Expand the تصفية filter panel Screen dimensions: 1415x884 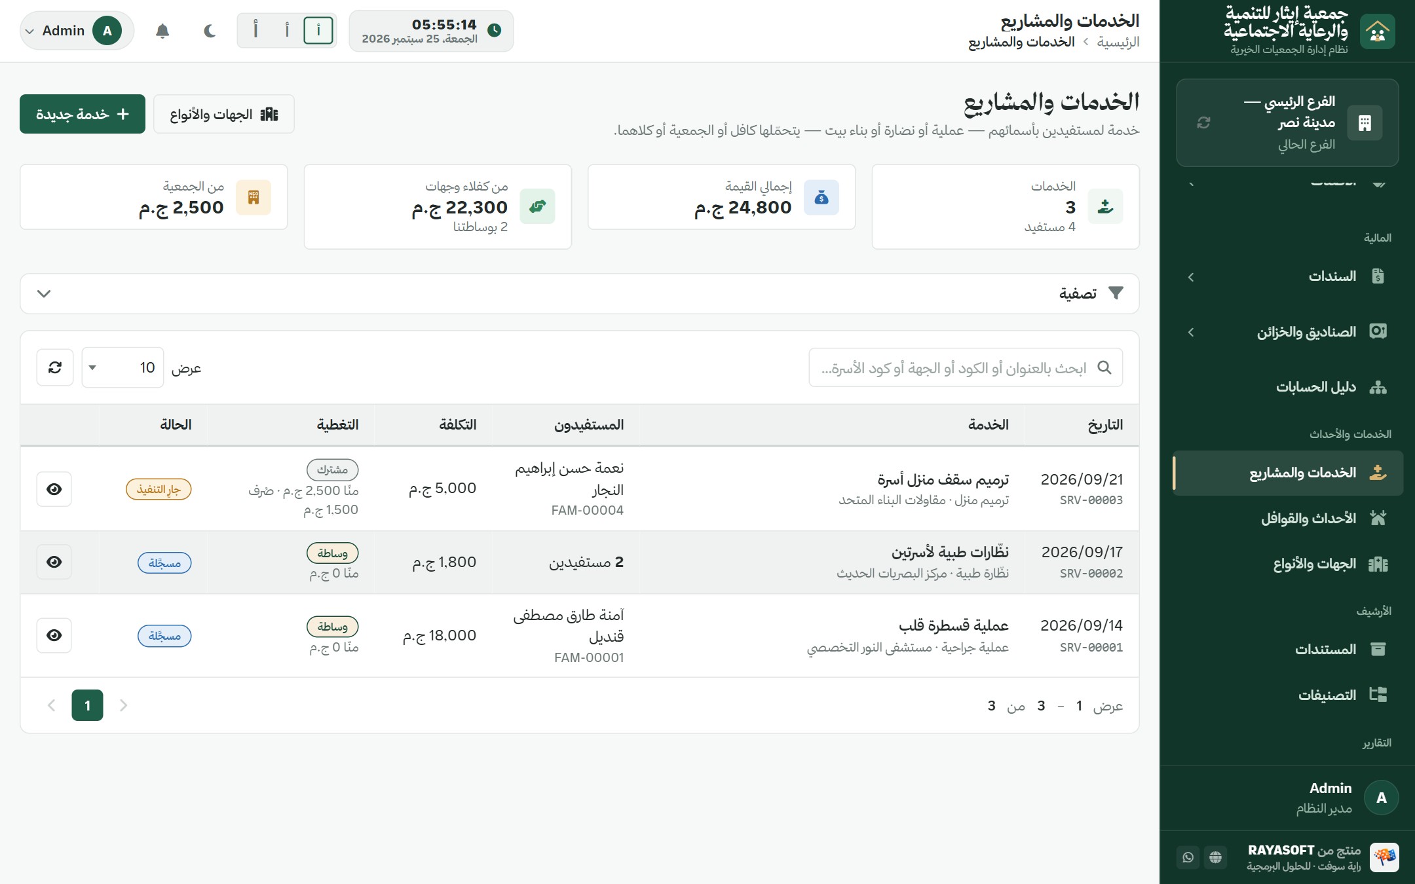tap(580, 293)
